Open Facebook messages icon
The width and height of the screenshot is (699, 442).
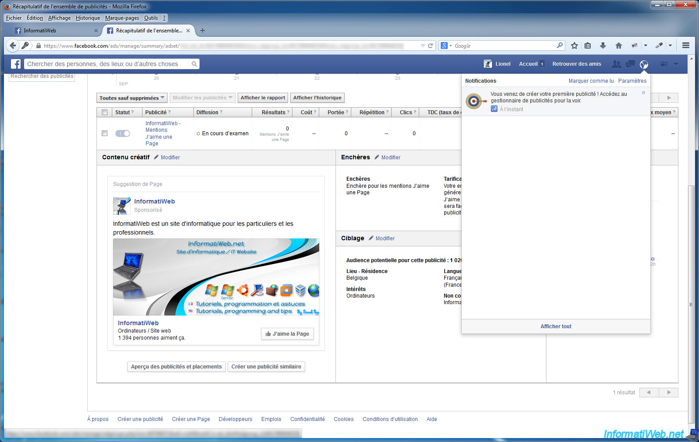630,64
